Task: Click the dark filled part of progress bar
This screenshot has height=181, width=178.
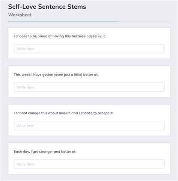Action: tap(64, 22)
